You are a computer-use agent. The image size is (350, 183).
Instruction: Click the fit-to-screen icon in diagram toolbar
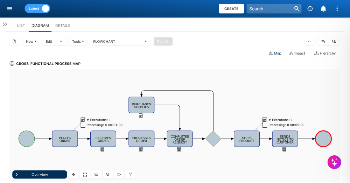coord(85,174)
